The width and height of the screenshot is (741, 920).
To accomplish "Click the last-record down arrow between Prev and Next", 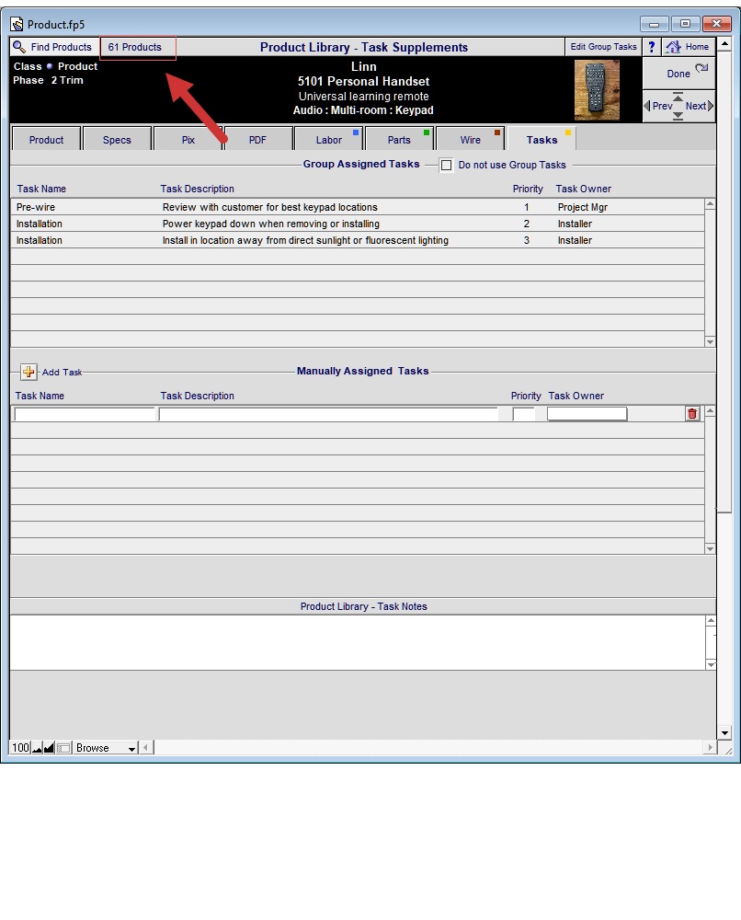I will pos(678,116).
